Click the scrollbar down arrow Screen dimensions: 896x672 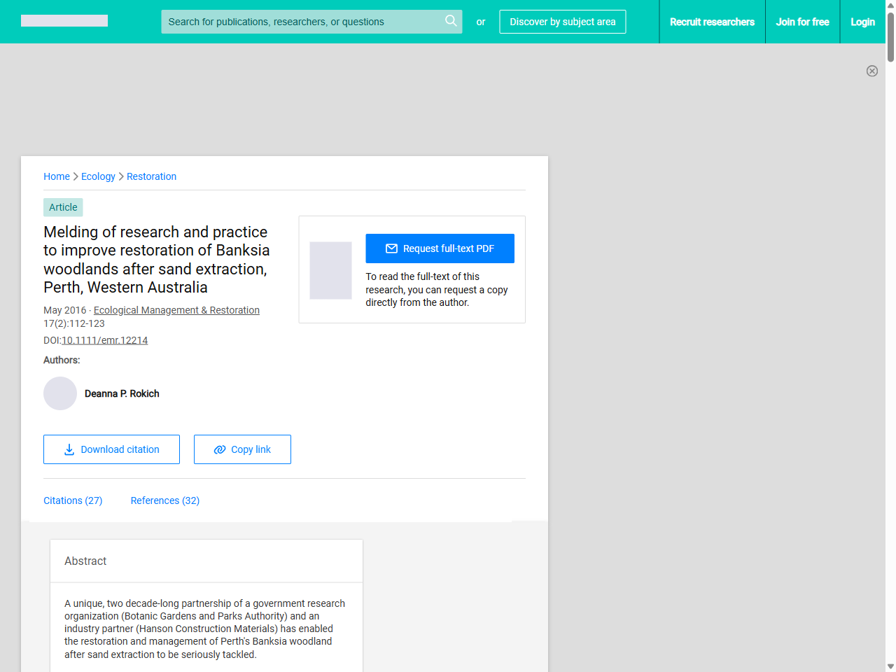pyautogui.click(x=890, y=666)
